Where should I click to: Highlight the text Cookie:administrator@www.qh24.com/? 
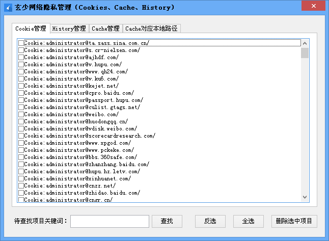click(76, 71)
